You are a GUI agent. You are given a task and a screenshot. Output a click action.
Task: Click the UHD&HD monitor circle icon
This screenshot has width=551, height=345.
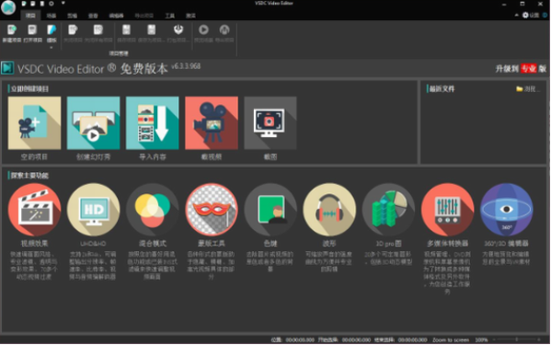[x=93, y=210]
